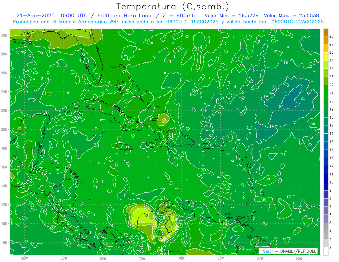This screenshot has width=339, height=262.
Task: Select initialization time "0600UTC_19AGO2025"
Action: pos(192,22)
